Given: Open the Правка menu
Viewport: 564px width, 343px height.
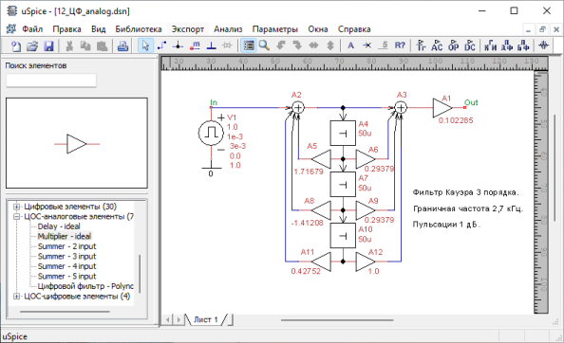Looking at the screenshot, I should 66,29.
